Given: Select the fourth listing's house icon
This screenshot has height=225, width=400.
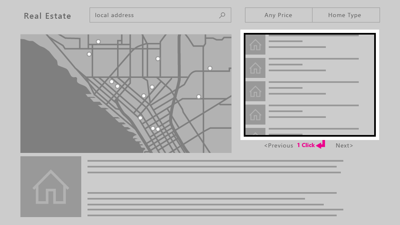Looking at the screenshot, I should 255,115.
